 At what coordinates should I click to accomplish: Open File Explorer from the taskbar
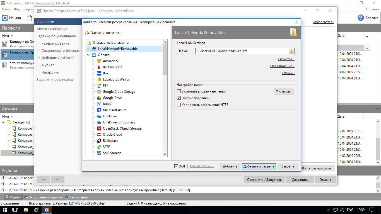[x=26, y=210]
